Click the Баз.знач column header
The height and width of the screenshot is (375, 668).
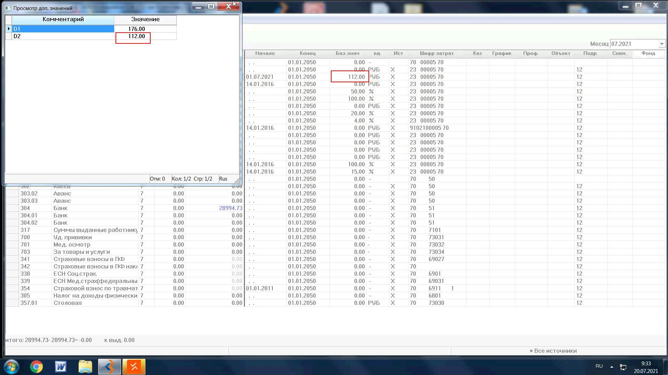click(347, 53)
